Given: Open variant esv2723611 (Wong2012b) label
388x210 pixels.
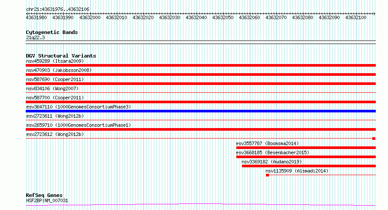Looking at the screenshot, I should tap(55, 116).
